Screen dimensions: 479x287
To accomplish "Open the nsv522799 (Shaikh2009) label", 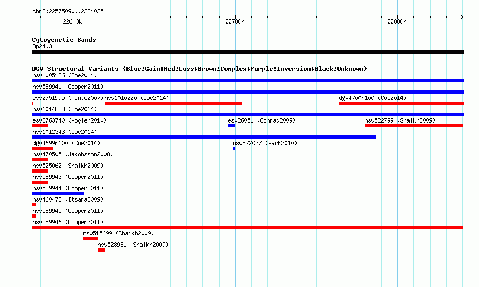I will 400,120.
